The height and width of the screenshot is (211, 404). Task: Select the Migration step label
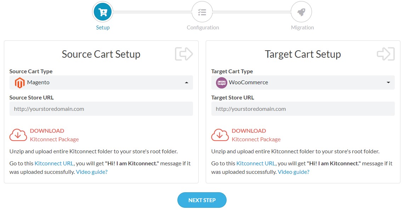pos(302,28)
